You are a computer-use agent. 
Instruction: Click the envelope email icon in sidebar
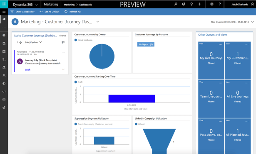pyautogui.click(x=4, y=100)
